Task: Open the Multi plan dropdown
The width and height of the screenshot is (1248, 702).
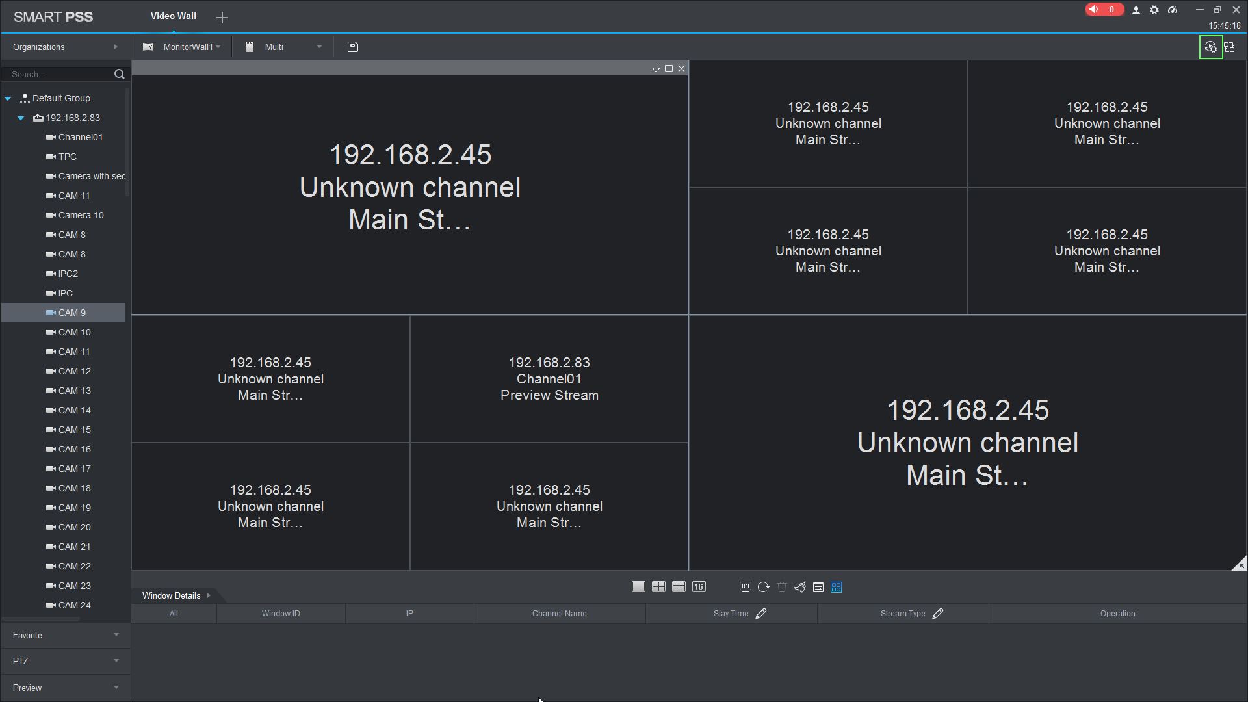Action: [x=319, y=47]
